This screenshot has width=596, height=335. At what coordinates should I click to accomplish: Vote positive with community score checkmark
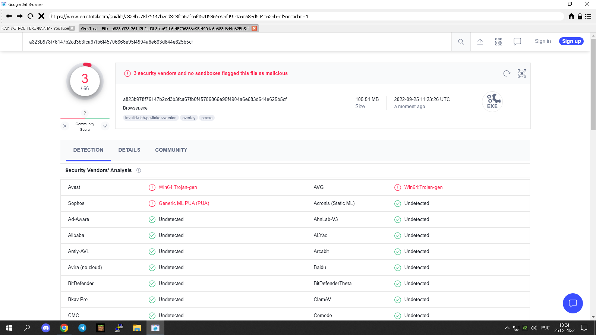tap(105, 126)
